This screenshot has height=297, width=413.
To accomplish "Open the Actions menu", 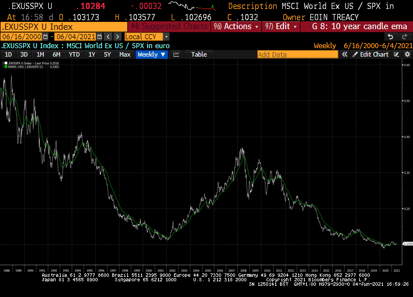I will 236,26.
